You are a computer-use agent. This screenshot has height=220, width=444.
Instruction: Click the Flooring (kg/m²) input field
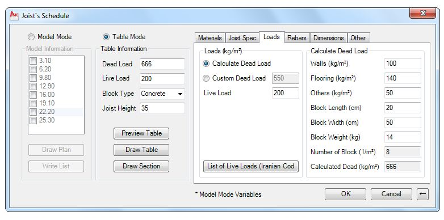click(x=403, y=78)
